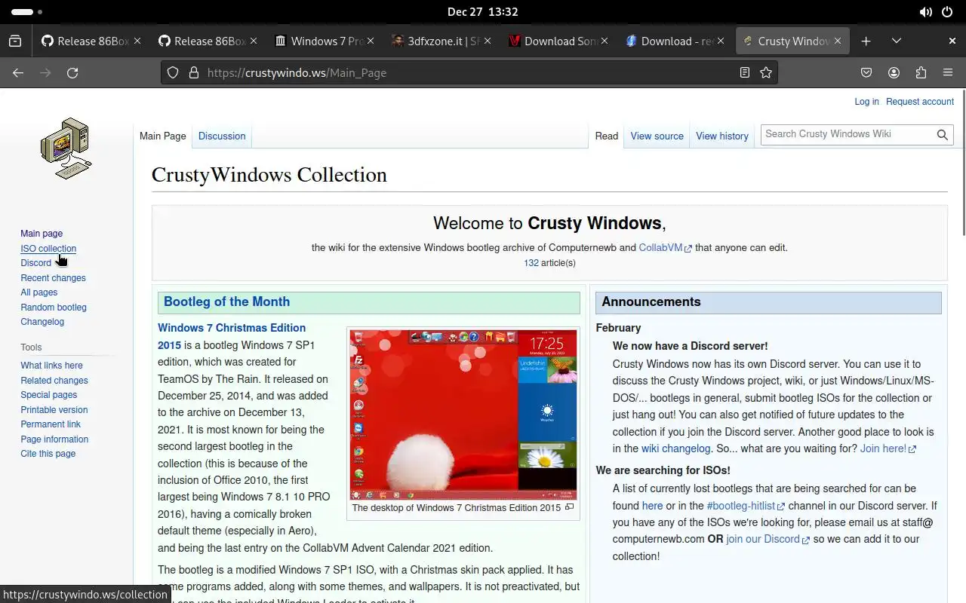Click the Crusty Windows computer logo
Viewport: 966px width, 603px height.
point(66,148)
